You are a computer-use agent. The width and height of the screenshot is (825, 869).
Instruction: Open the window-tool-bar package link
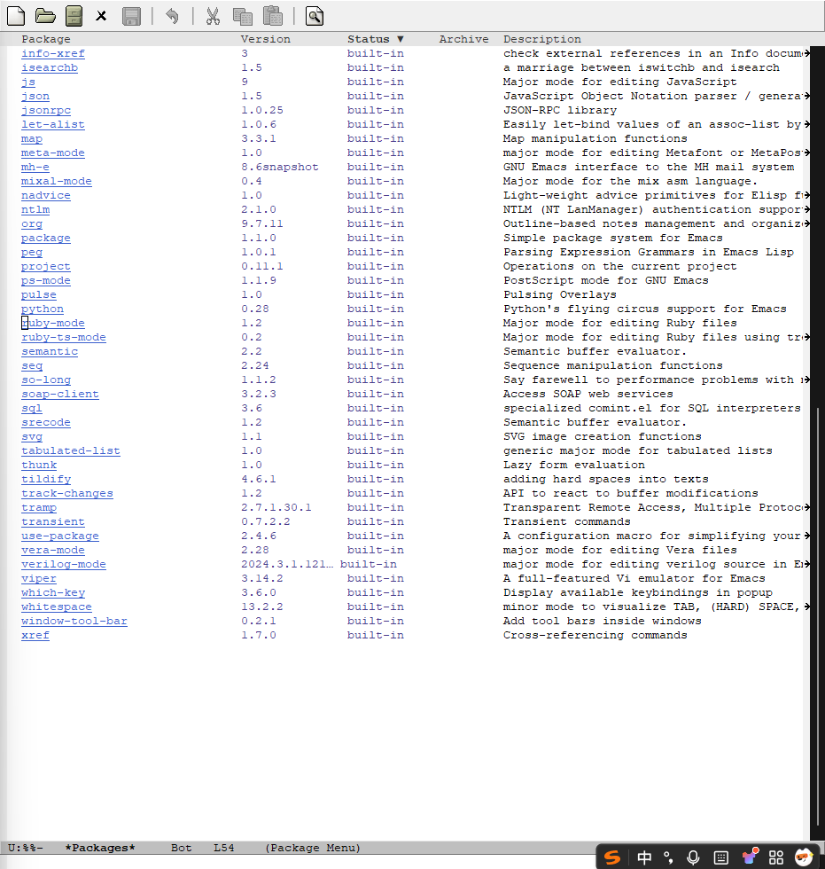point(74,622)
